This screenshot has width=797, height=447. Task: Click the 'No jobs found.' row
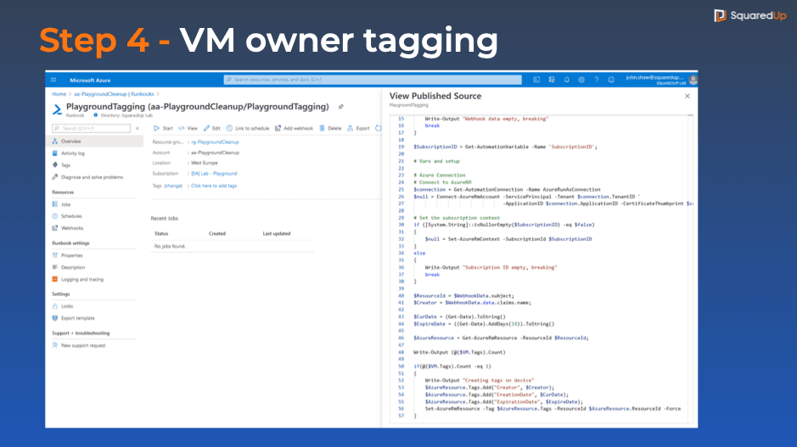[233, 246]
